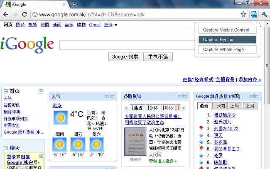Switch to the 上周 tab

235,106
